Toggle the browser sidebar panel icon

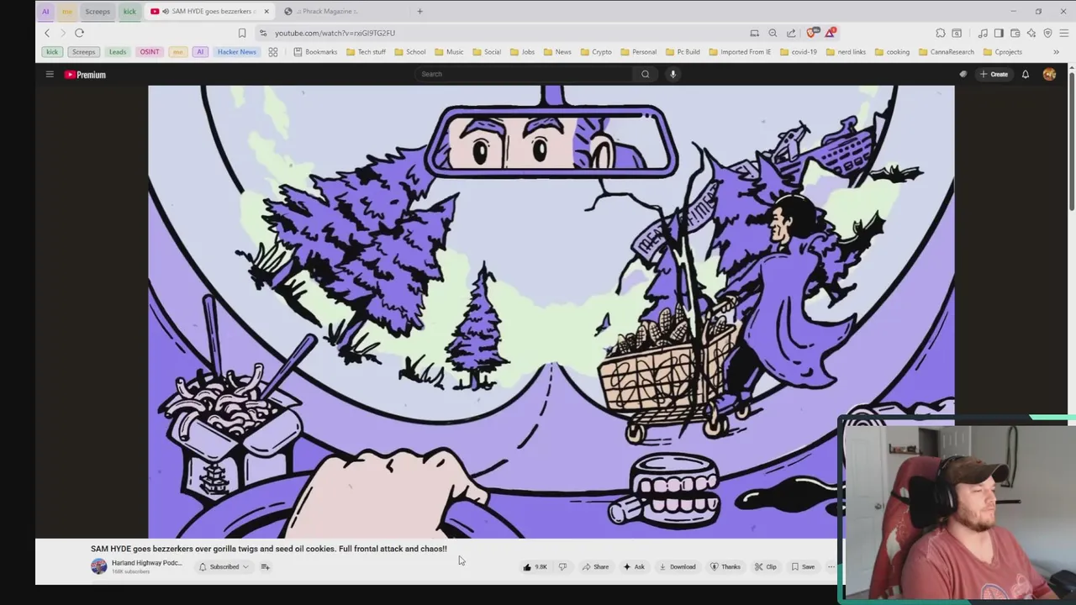point(999,33)
